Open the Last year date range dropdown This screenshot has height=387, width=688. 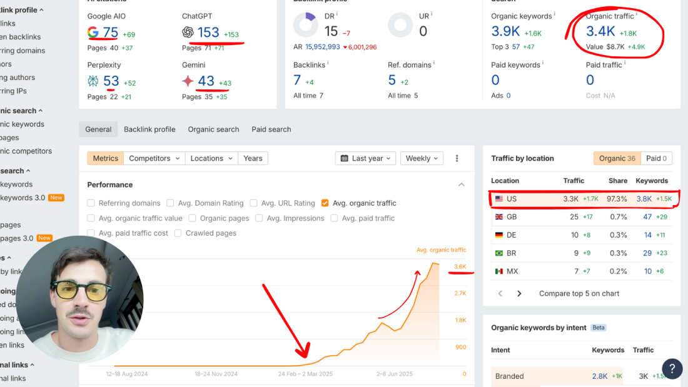365,158
